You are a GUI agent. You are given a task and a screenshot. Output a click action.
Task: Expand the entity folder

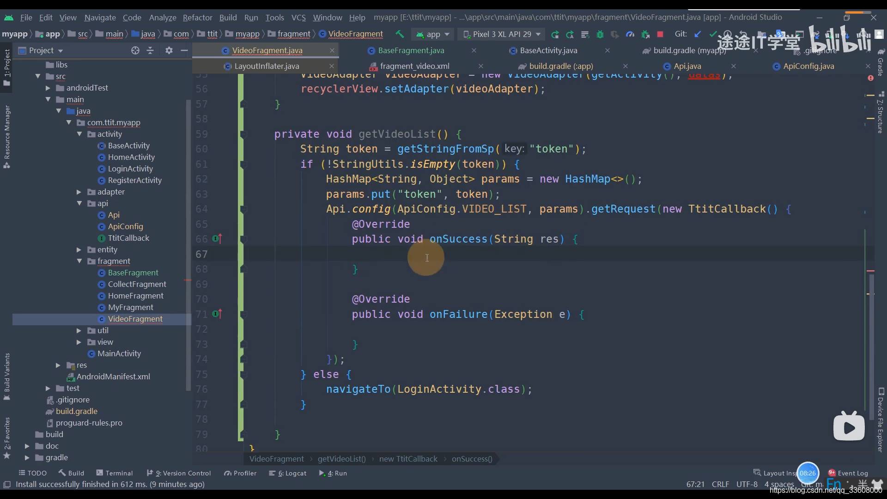coord(79,249)
